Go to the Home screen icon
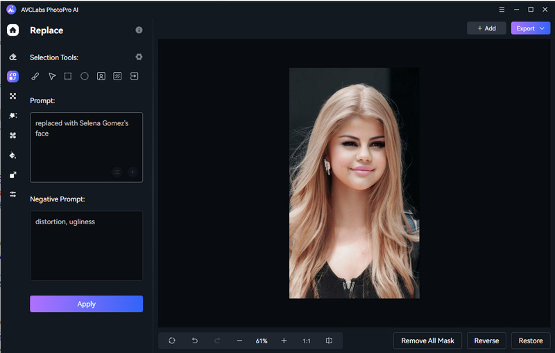This screenshot has height=353, width=555. 12,30
